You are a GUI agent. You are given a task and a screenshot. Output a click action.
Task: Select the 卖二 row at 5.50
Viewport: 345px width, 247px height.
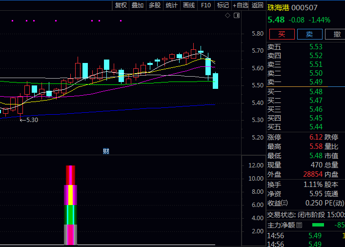[x=305, y=73]
